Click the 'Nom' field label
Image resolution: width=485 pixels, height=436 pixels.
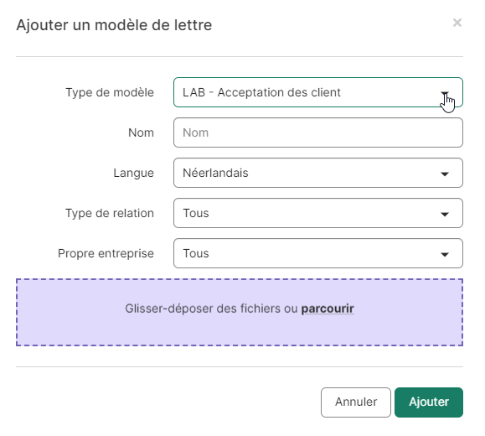click(141, 132)
